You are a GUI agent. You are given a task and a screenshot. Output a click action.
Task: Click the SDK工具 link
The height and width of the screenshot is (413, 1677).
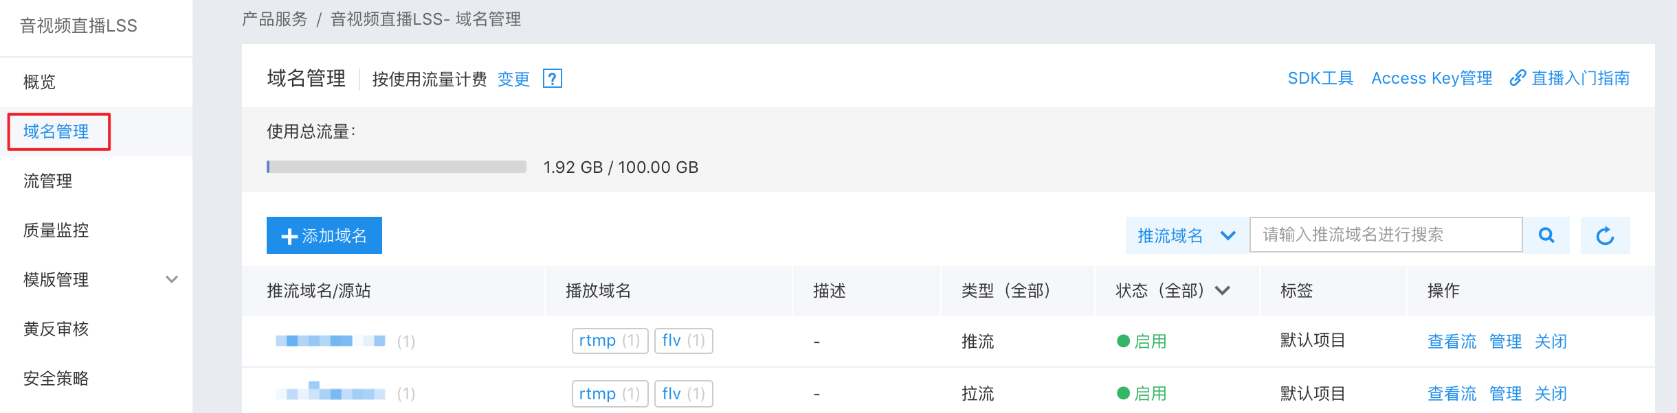click(x=1320, y=78)
